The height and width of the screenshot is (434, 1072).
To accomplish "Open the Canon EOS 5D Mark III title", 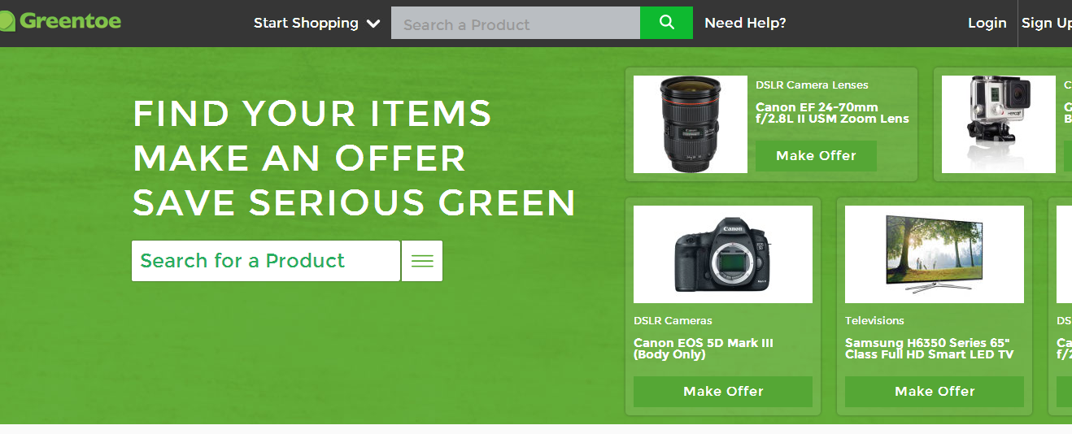I will pos(704,349).
